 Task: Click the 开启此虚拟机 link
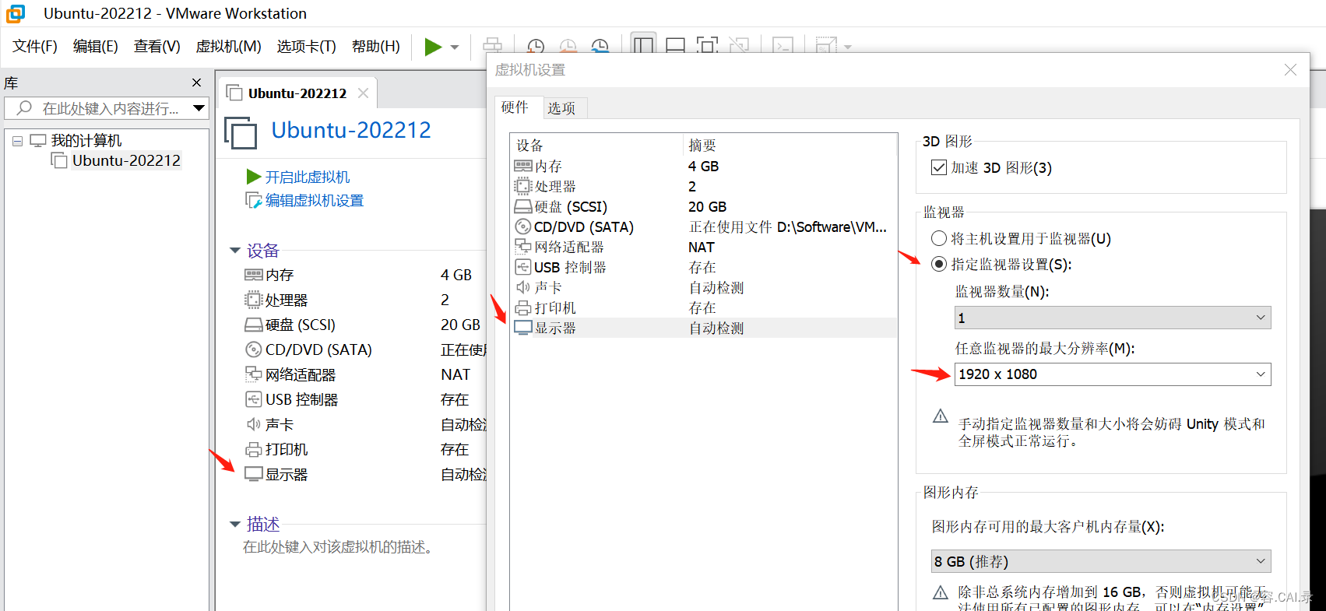308,177
